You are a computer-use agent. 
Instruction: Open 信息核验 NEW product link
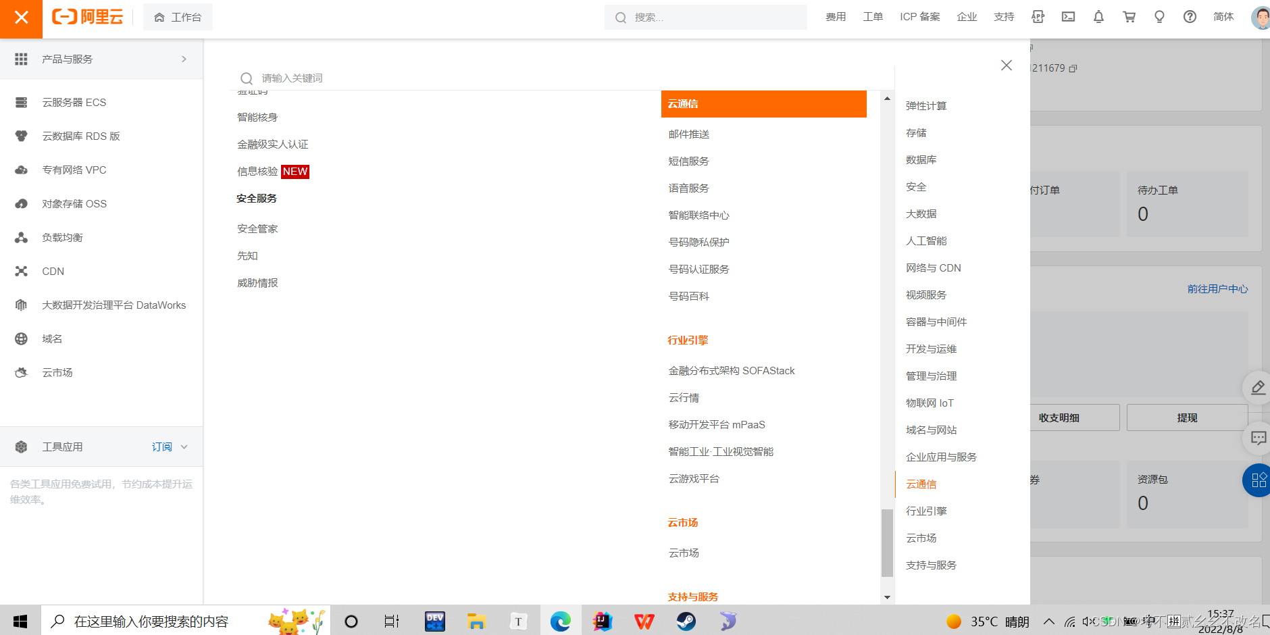[273, 172]
